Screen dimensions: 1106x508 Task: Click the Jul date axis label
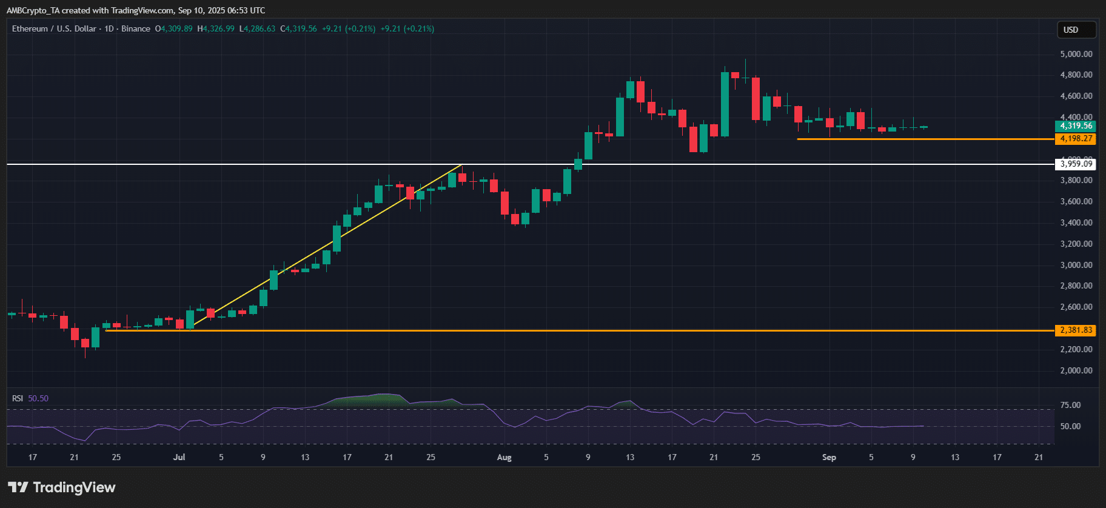[179, 457]
